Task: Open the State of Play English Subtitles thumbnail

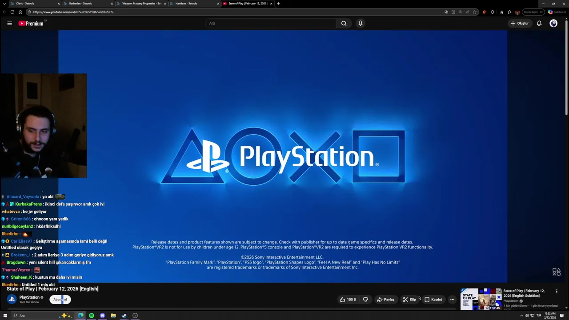Action: (481, 299)
